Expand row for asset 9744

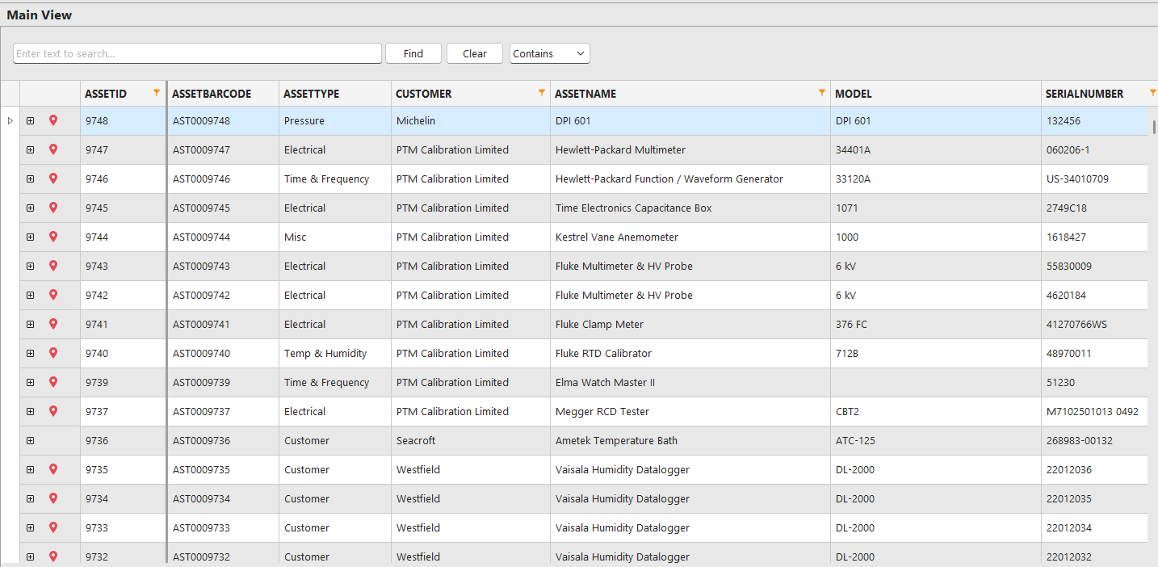pyautogui.click(x=30, y=237)
